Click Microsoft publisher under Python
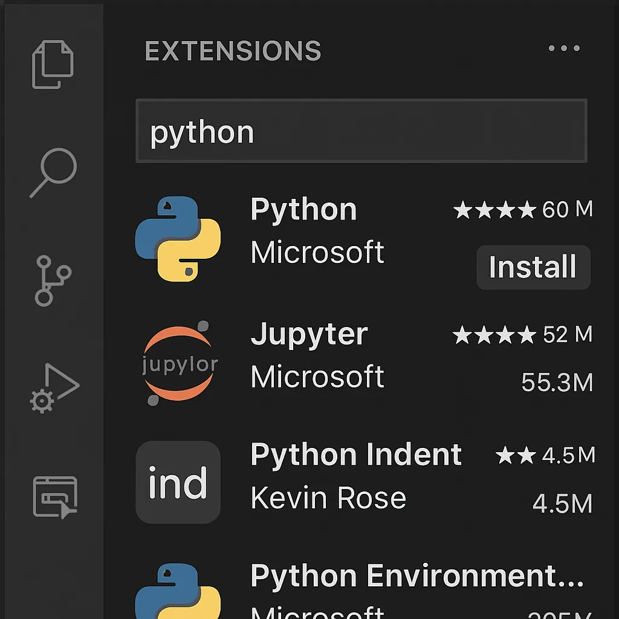The width and height of the screenshot is (619, 619). coord(317,252)
